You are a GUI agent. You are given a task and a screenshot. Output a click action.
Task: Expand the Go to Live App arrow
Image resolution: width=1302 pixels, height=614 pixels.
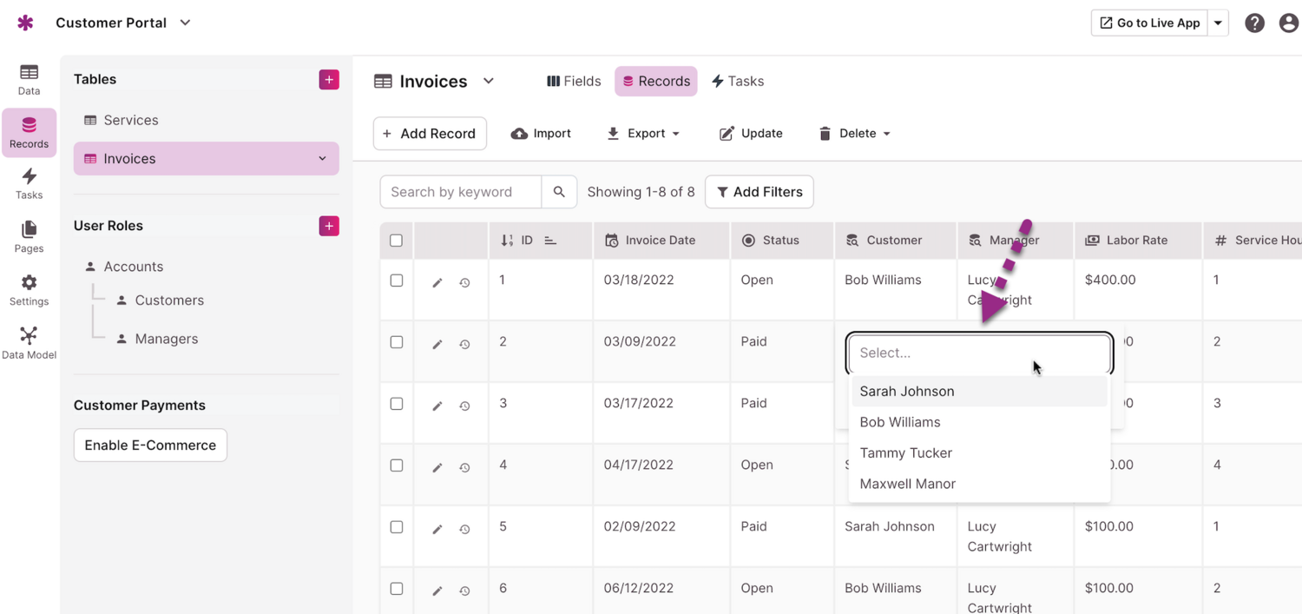pyautogui.click(x=1219, y=23)
